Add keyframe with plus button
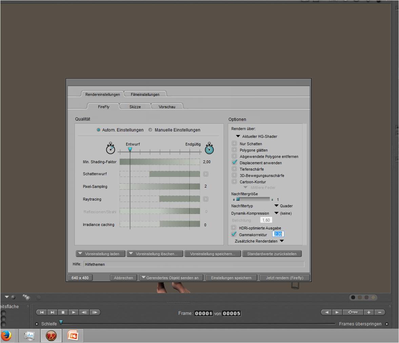This screenshot has width=399, height=343. pyautogui.click(x=369, y=312)
